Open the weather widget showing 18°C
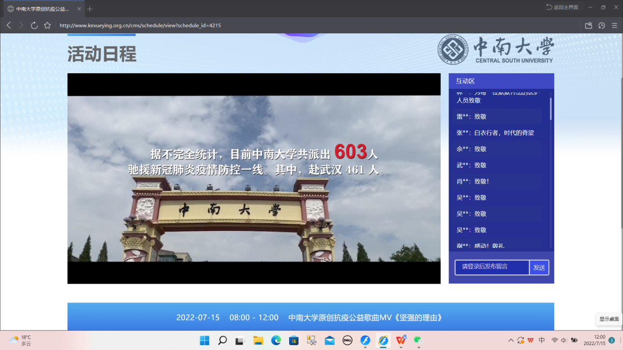Viewport: 623px width, 350px height. 20,340
